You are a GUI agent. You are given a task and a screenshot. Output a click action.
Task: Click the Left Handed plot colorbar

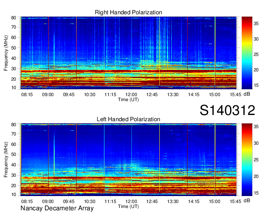(247, 160)
